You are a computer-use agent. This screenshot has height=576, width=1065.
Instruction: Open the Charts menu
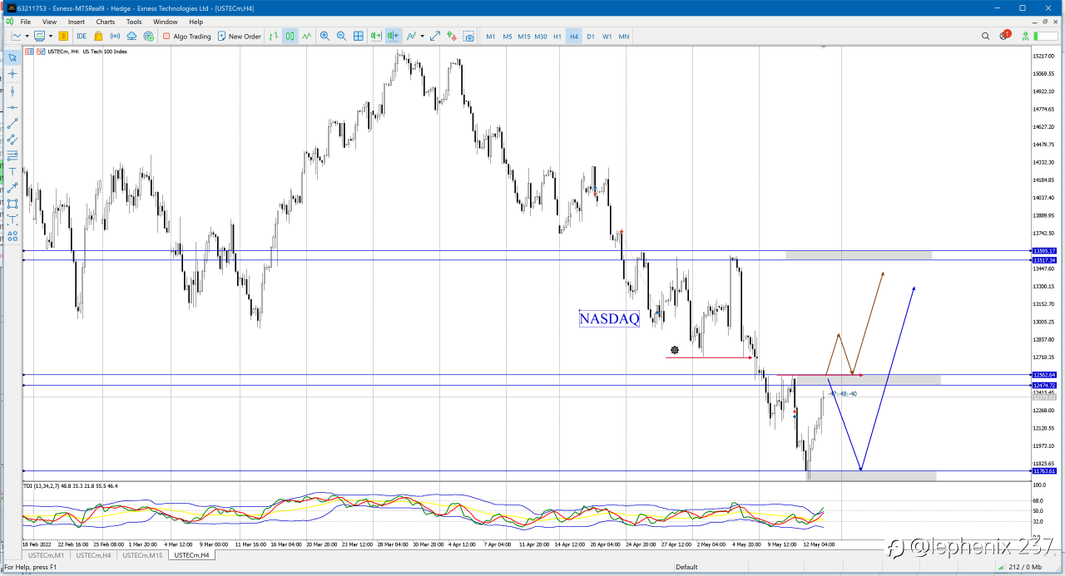106,22
